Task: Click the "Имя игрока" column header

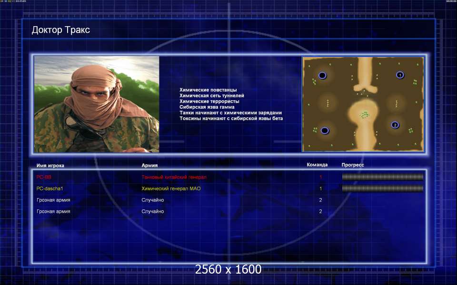Action: tap(50, 165)
